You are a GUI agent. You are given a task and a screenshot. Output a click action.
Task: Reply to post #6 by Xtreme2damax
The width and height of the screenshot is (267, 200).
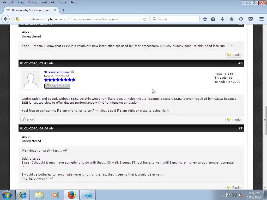tap(234, 120)
